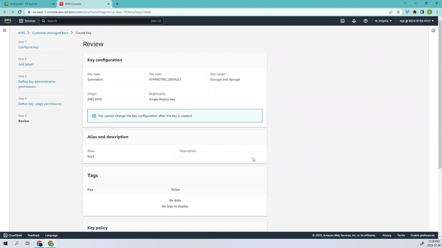Open the tab search chevron in Chrome
Viewport: 442px width, 248px height.
[x=405, y=3]
